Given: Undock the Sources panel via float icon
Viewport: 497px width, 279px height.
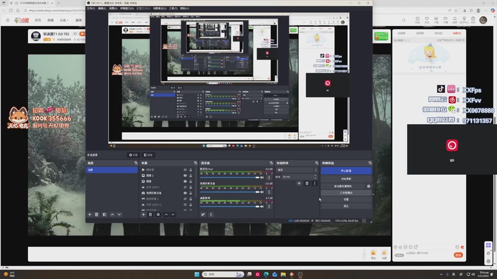Looking at the screenshot, I should (195, 163).
